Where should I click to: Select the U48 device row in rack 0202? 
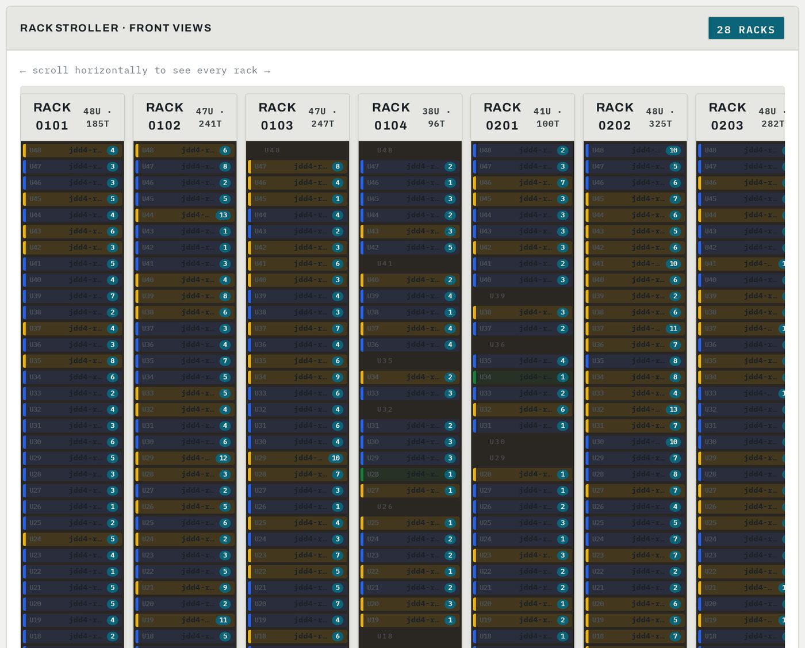point(635,151)
